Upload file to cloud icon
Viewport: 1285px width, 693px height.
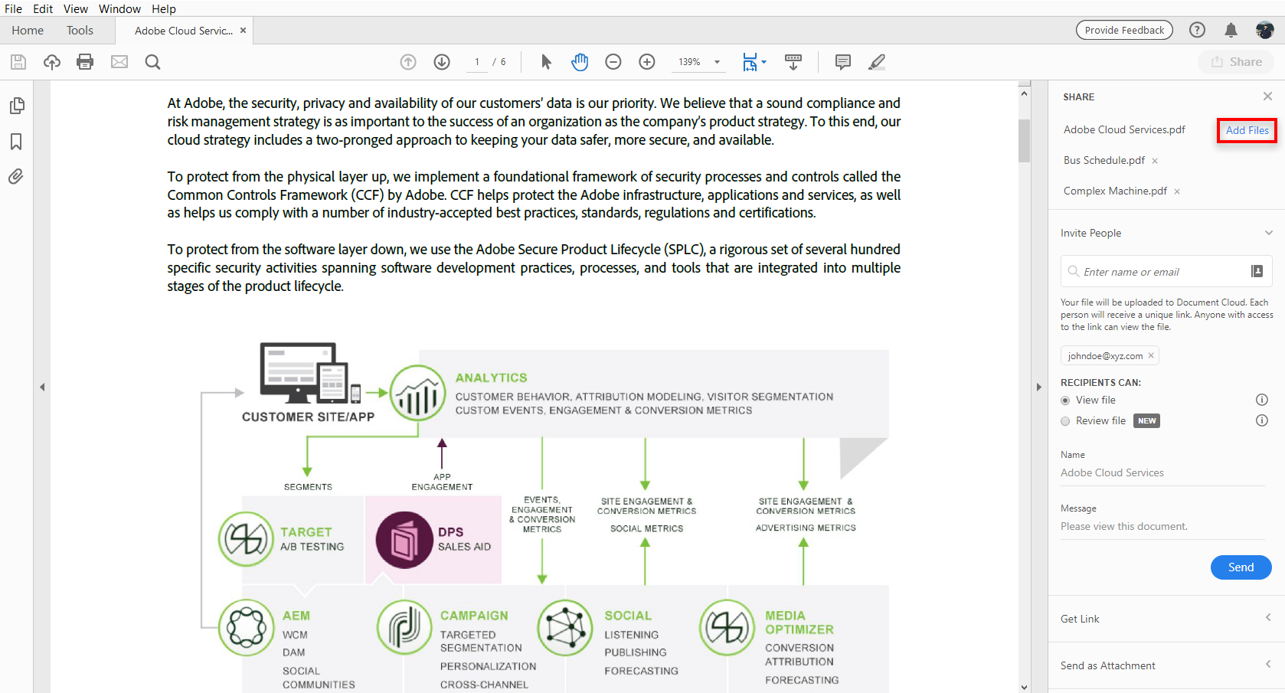click(52, 62)
